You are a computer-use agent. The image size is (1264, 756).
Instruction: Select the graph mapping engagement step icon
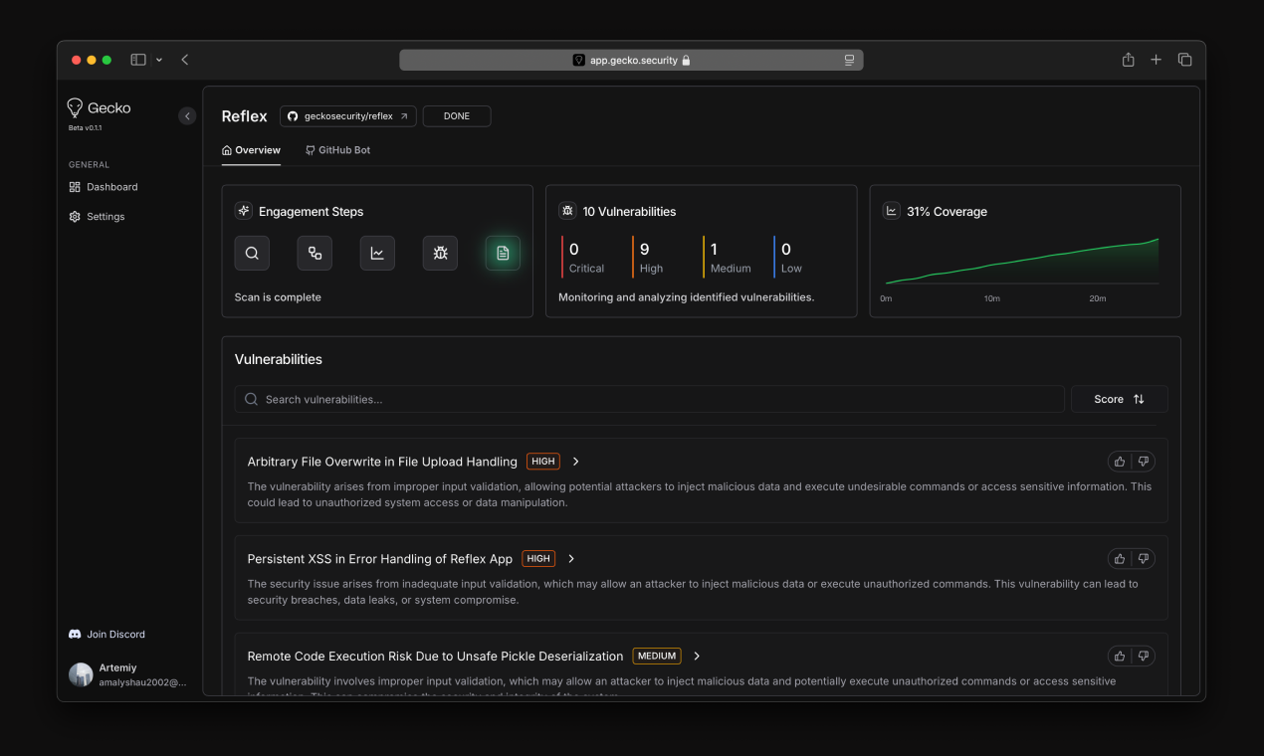pos(315,253)
